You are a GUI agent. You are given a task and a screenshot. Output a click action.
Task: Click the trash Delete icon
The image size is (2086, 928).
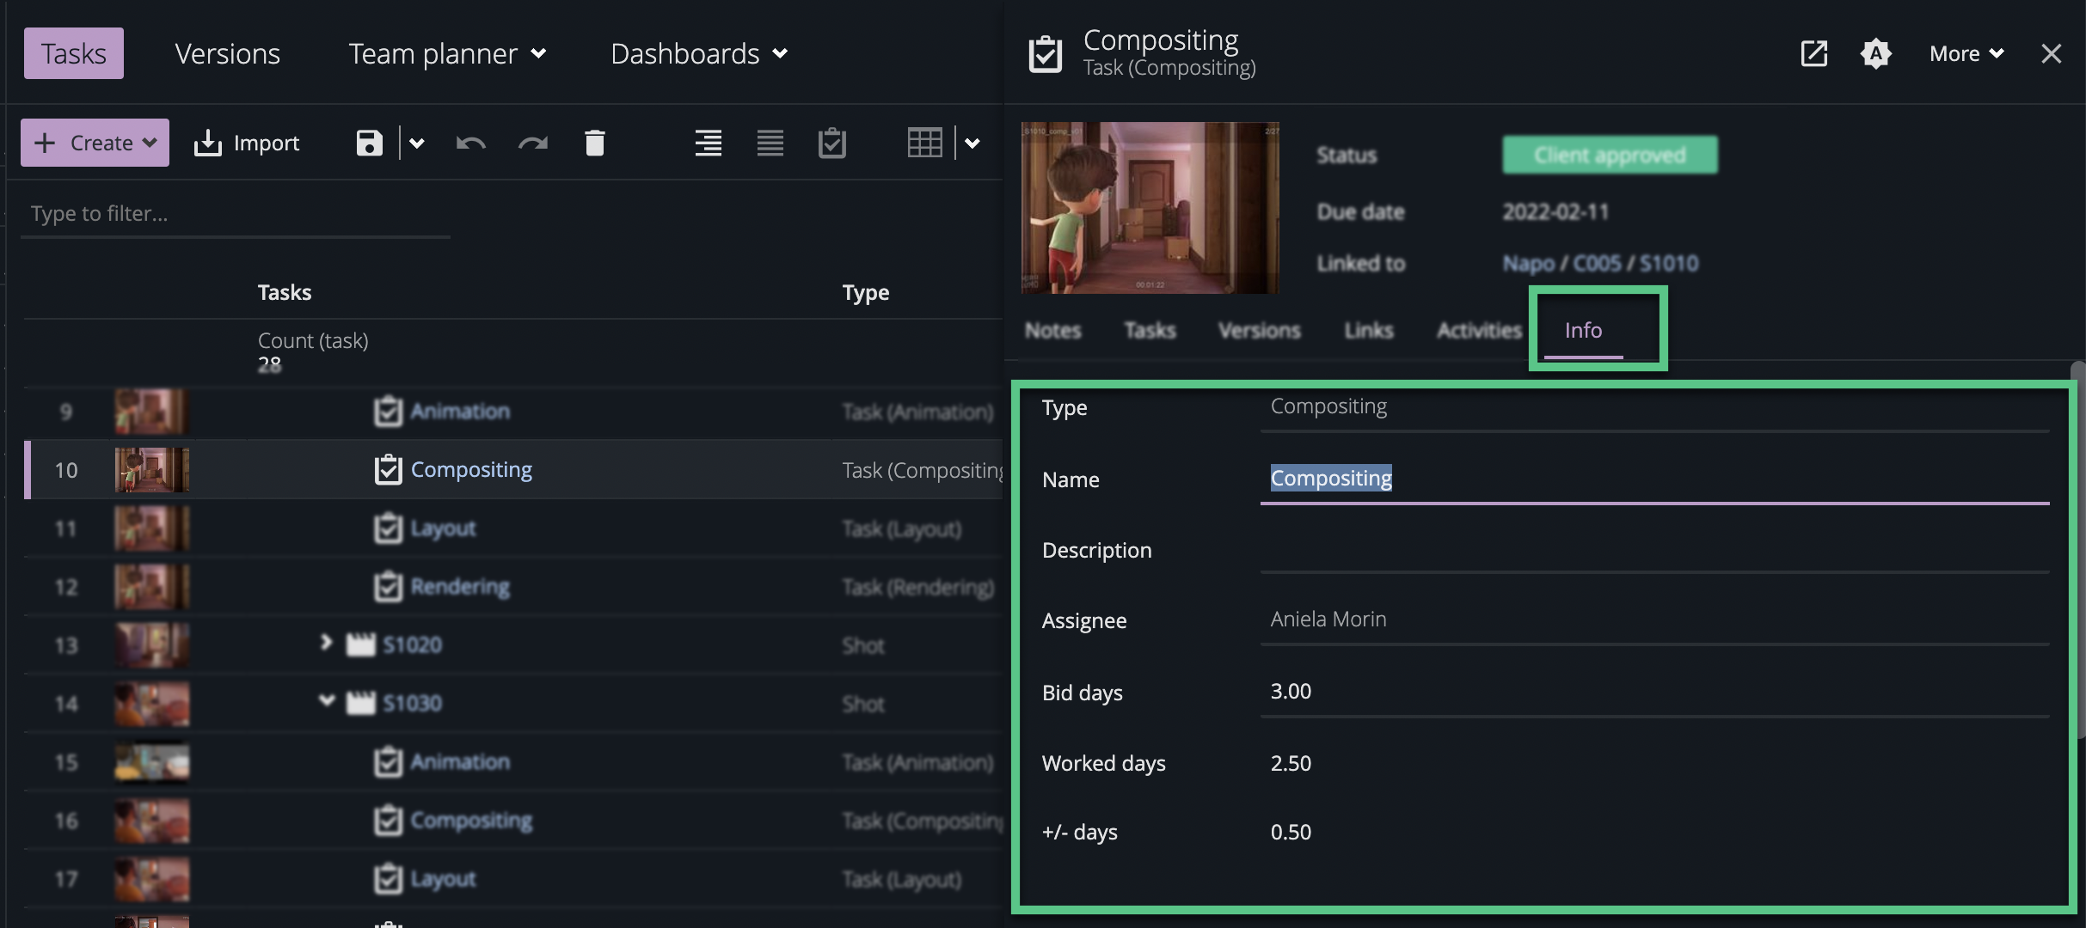[x=595, y=143]
